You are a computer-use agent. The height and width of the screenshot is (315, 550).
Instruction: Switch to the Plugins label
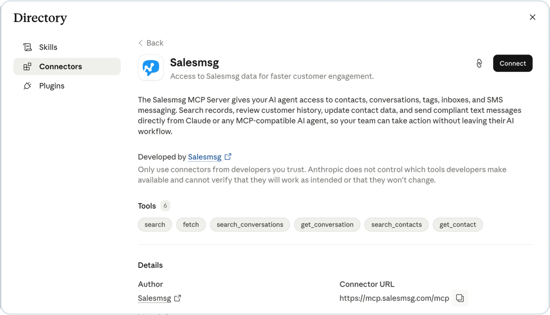tap(52, 86)
